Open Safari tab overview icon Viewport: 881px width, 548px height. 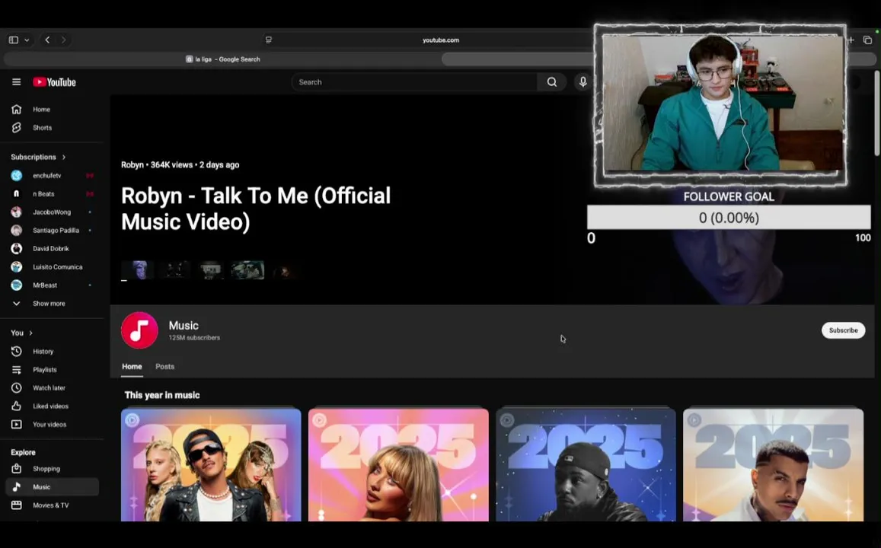[867, 40]
